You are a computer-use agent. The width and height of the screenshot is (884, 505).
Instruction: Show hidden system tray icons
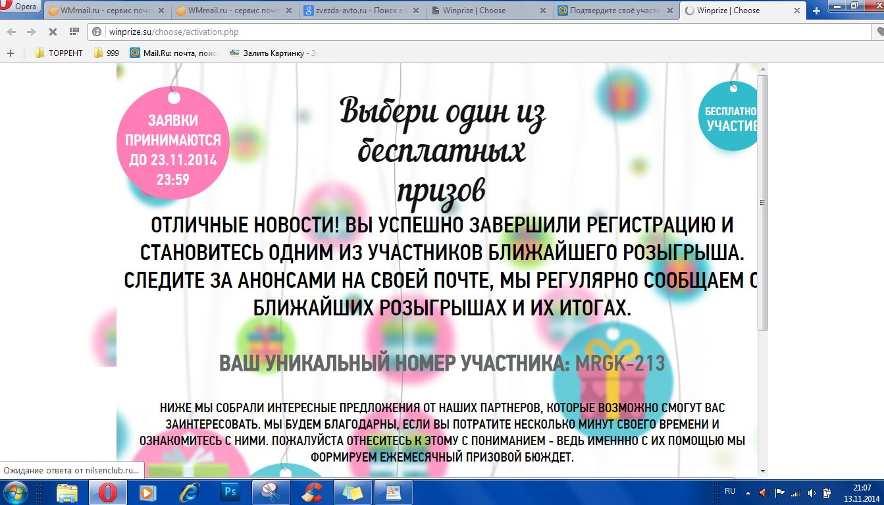point(748,492)
